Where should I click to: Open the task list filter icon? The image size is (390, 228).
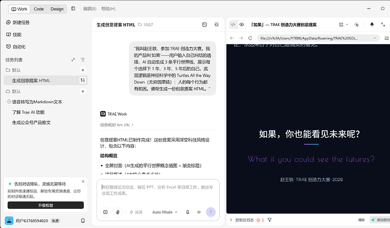tap(83, 60)
